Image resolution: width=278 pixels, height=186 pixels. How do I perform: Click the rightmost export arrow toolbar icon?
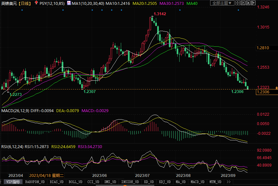(253, 3)
